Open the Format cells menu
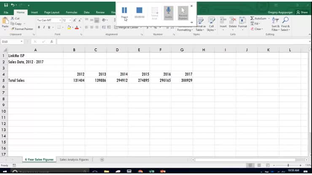 pos(242,23)
